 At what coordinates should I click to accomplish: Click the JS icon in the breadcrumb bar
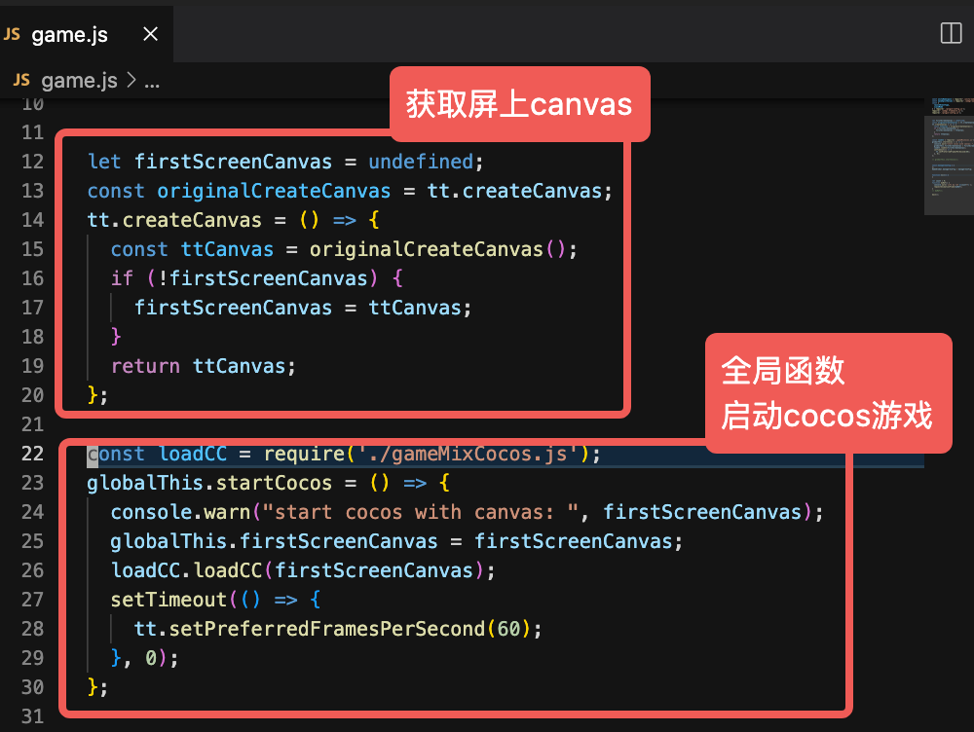(21, 81)
